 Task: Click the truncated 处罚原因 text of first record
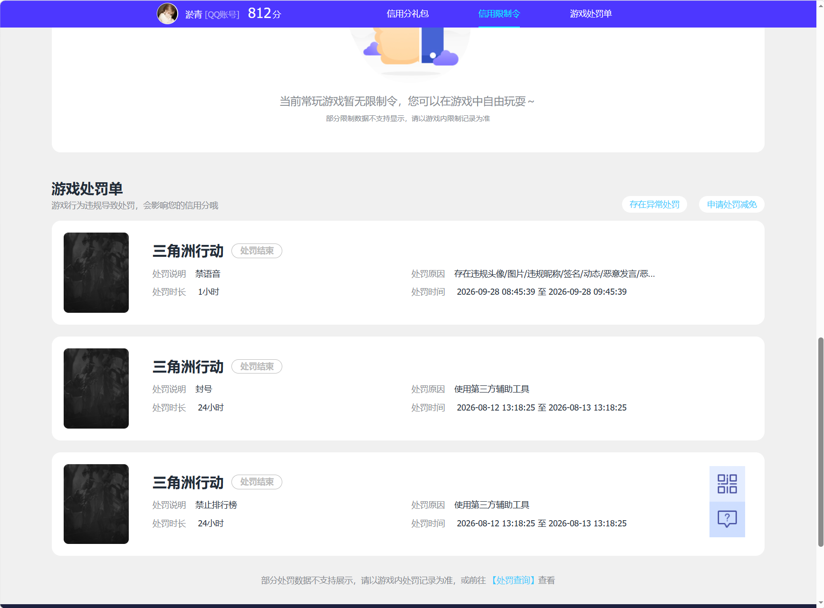click(555, 274)
